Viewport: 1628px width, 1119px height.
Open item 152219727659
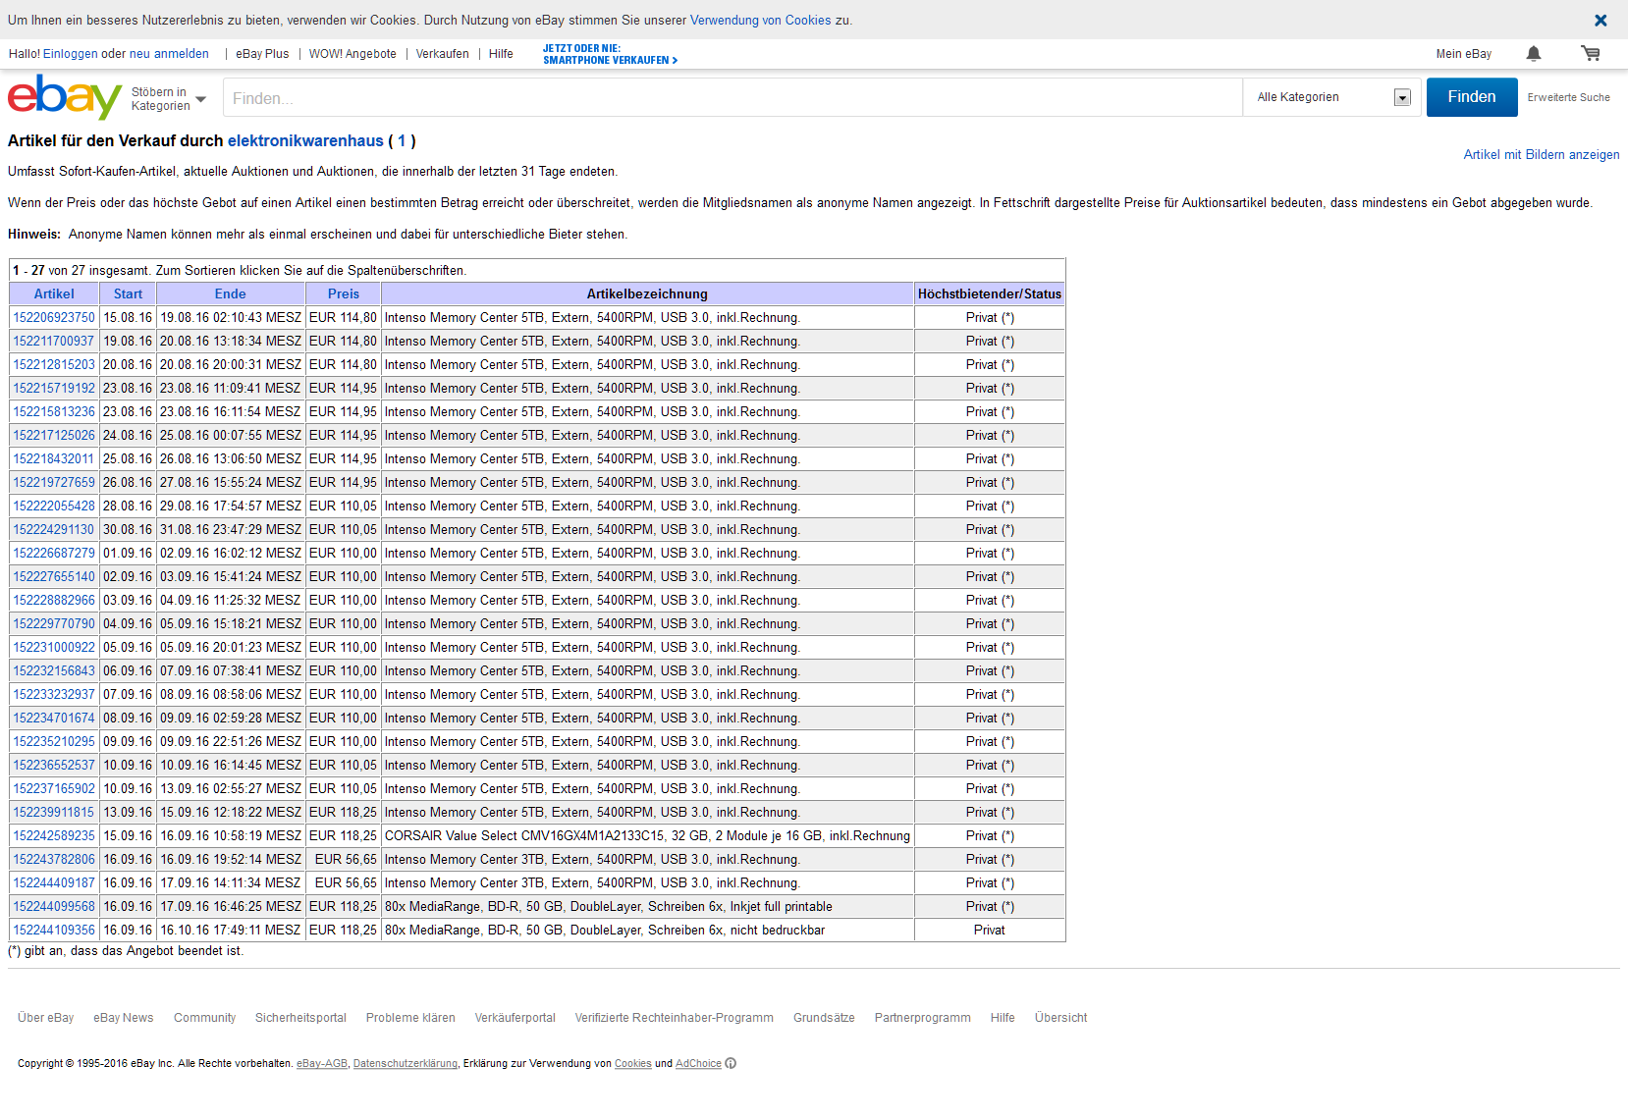coord(54,483)
